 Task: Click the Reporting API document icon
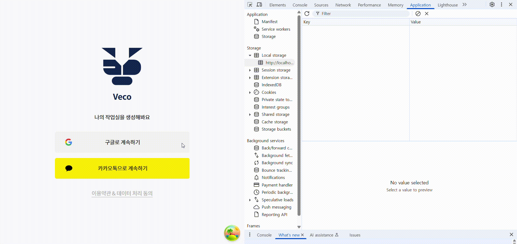[256, 214]
